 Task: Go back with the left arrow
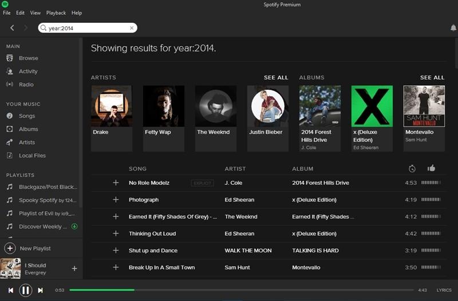click(x=12, y=27)
